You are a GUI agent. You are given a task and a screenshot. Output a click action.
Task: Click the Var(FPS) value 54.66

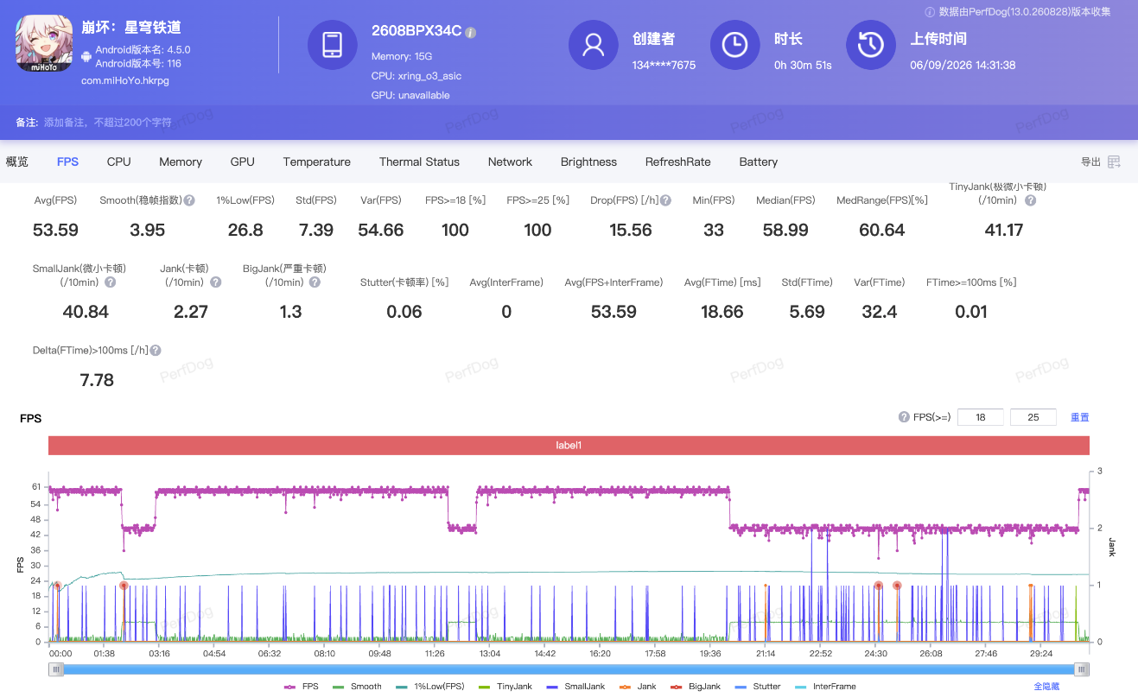(381, 230)
